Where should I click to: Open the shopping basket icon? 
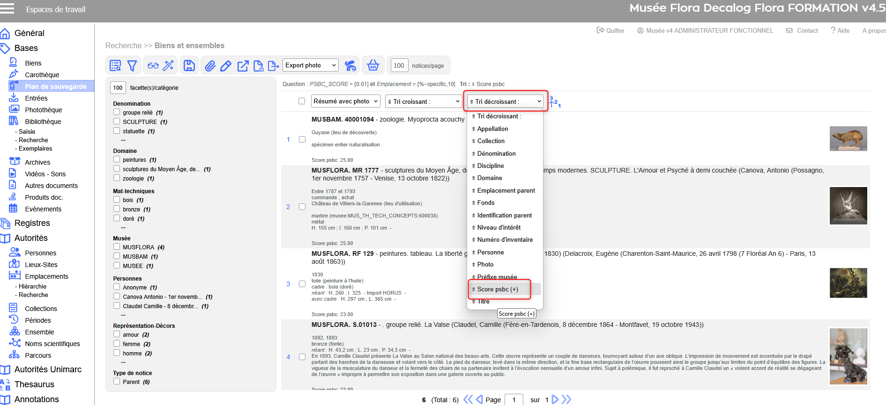373,65
